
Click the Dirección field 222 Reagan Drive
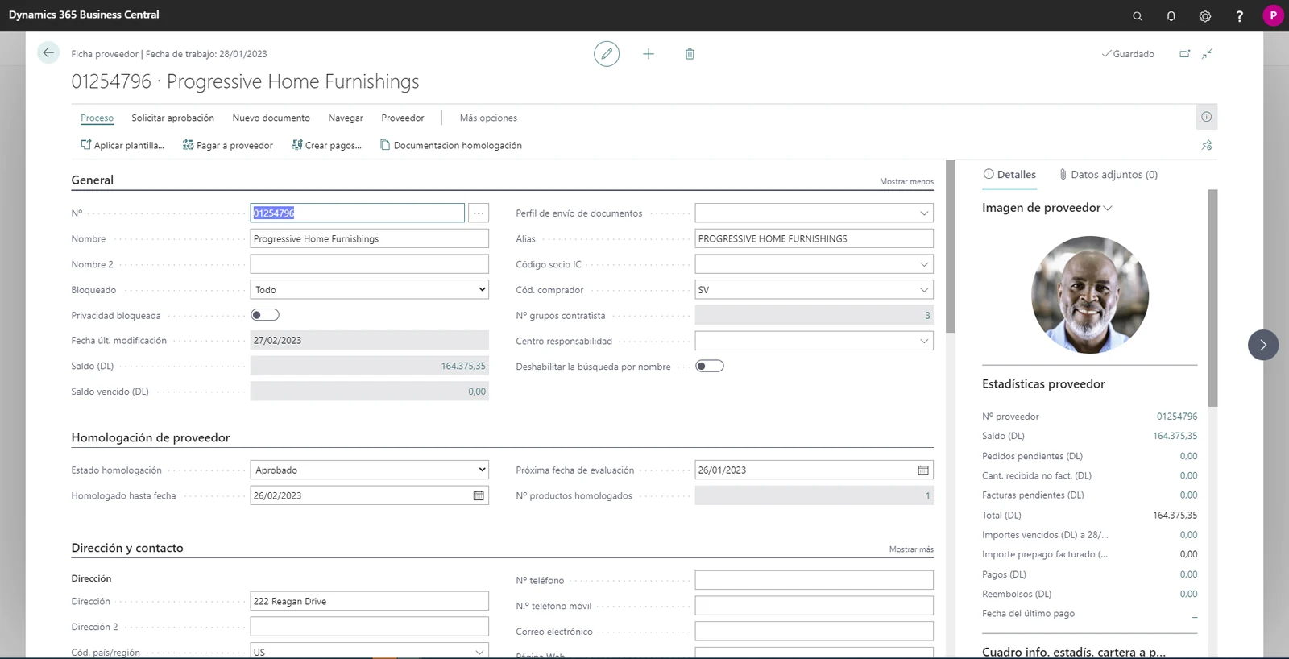pyautogui.click(x=370, y=601)
